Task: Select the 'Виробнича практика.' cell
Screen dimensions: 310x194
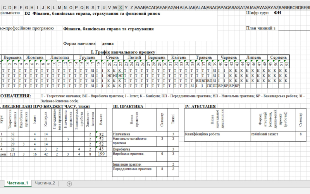Action: click(134, 156)
